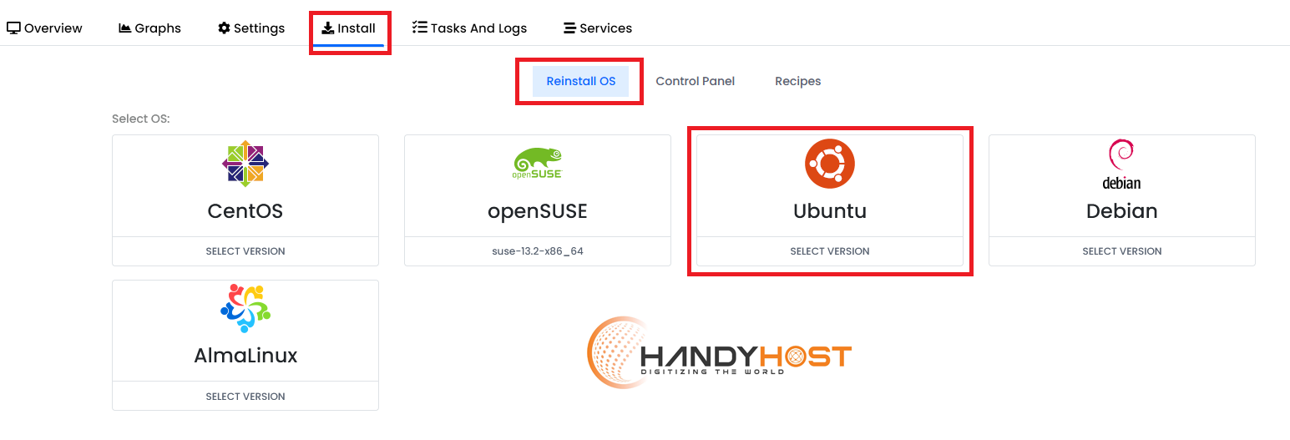Open the Overview tab
1290x440 pixels.
pos(45,28)
